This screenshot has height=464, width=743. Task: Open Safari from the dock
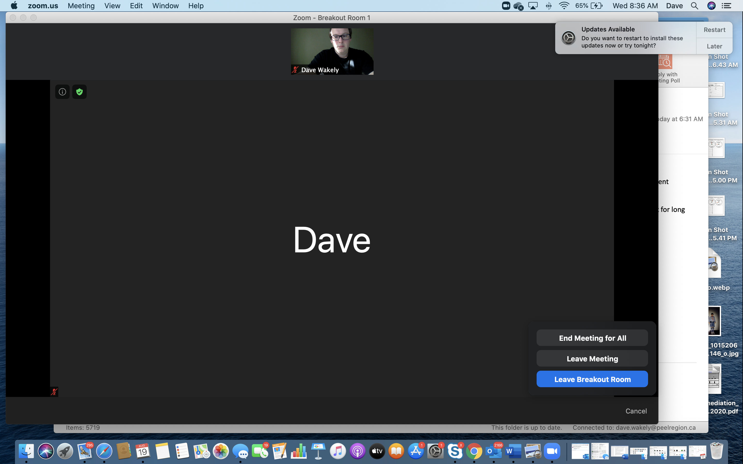tap(104, 451)
